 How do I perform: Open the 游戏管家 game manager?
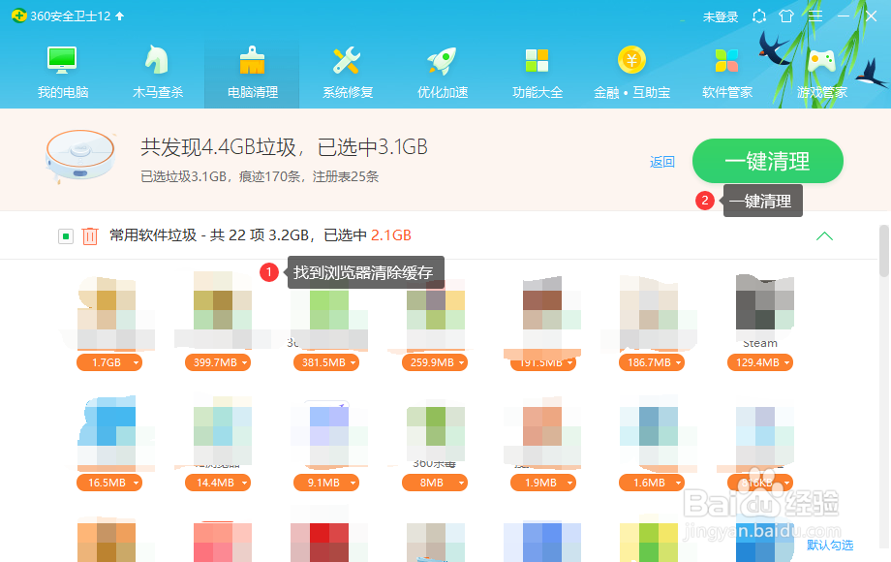click(821, 68)
